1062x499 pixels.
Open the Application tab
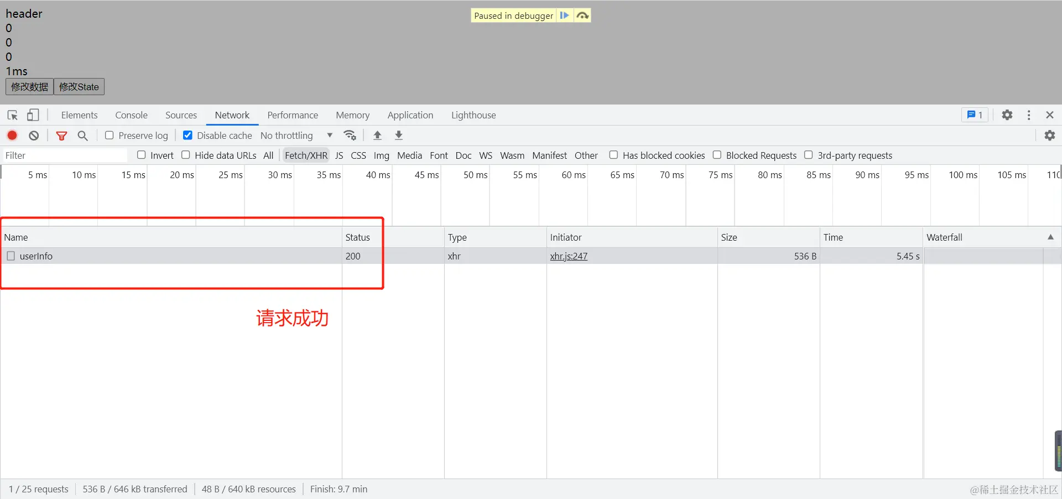(x=410, y=115)
